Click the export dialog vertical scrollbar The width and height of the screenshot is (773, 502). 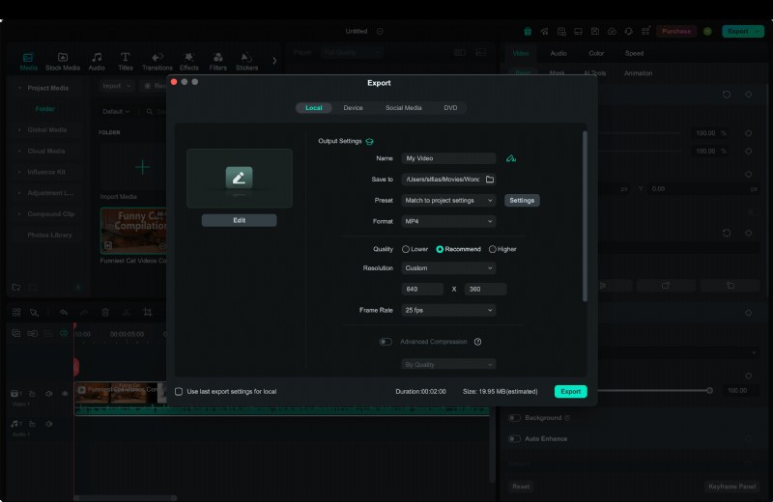585,216
